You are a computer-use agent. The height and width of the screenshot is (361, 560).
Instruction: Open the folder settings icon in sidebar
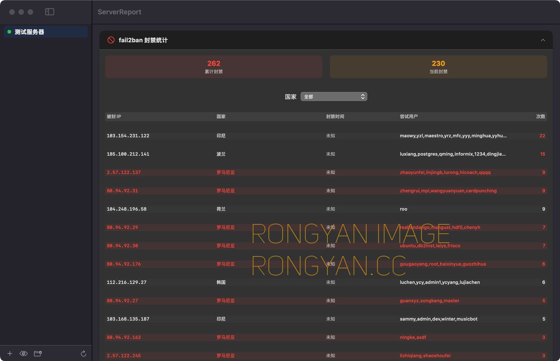point(38,353)
